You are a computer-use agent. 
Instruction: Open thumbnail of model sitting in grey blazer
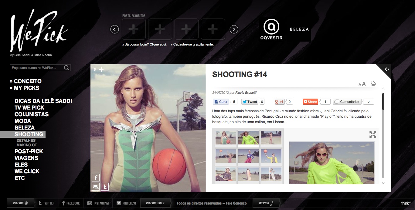226,174
